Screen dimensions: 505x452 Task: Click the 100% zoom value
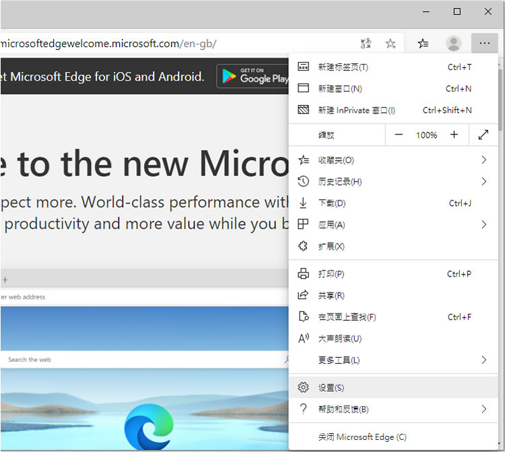[426, 135]
